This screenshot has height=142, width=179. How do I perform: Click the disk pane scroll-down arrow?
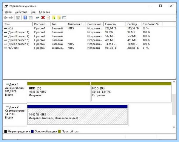174,127
